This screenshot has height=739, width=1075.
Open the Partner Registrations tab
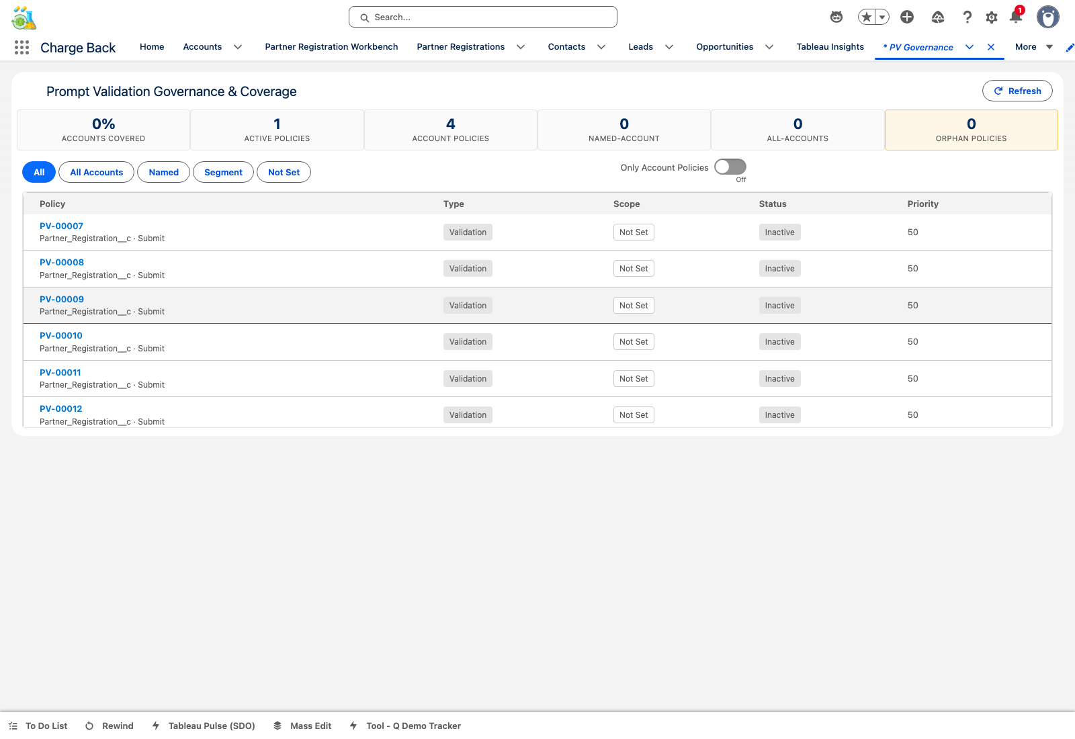[x=461, y=47]
